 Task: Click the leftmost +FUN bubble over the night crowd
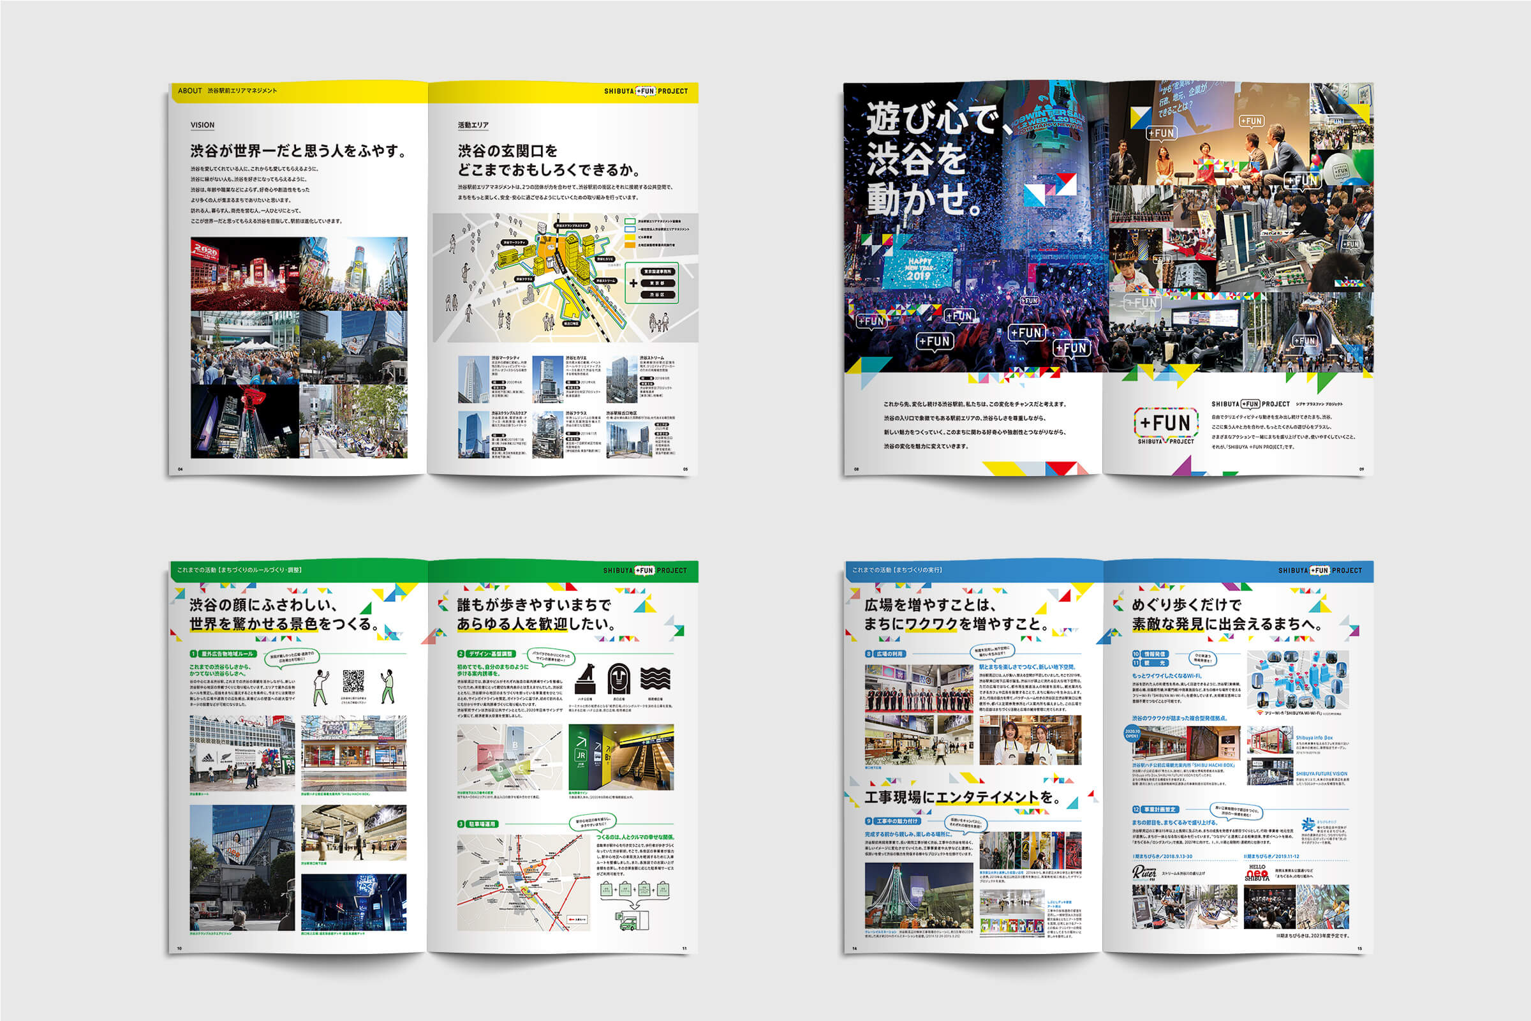[871, 321]
